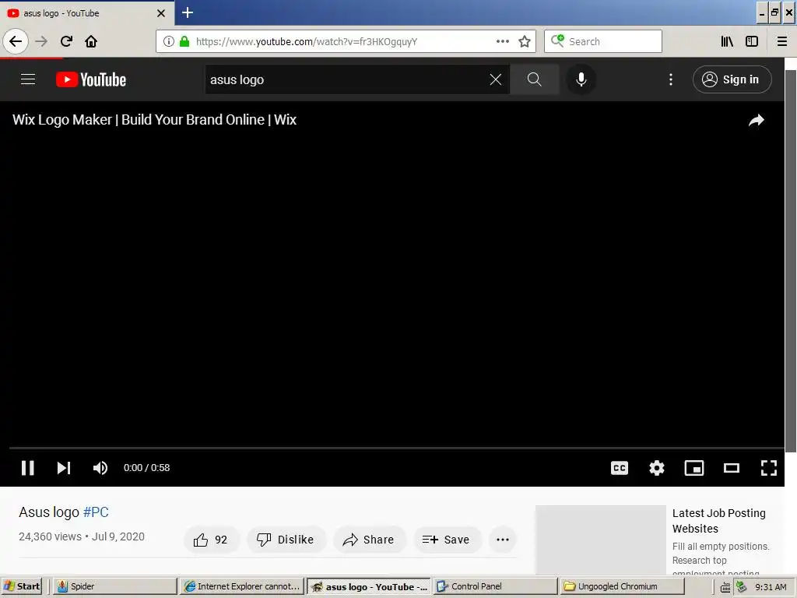Click the green padlock security icon
This screenshot has width=797, height=598.
click(184, 41)
